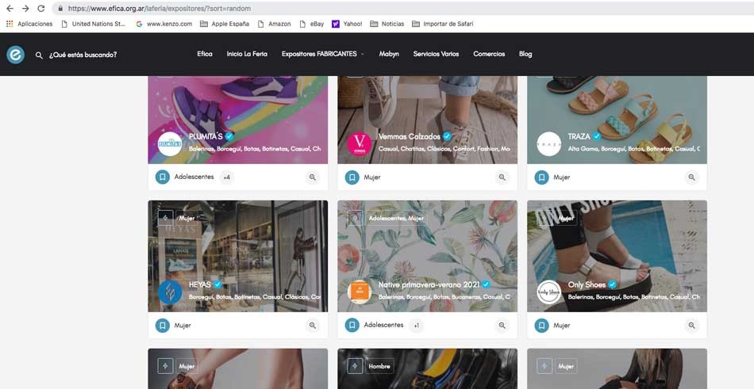Open the Mabyn menu item

click(389, 54)
